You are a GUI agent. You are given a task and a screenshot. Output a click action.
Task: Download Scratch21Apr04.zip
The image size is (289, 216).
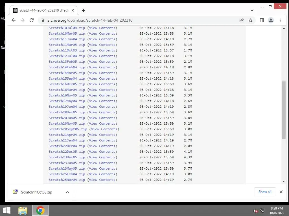(x=67, y=135)
